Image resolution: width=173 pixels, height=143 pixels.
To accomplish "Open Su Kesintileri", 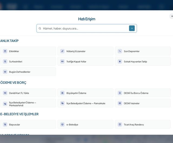I will coord(28,61).
